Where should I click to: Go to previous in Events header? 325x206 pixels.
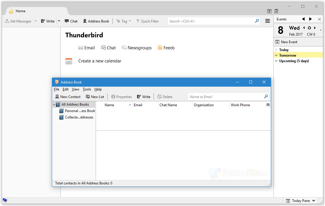click(303, 19)
